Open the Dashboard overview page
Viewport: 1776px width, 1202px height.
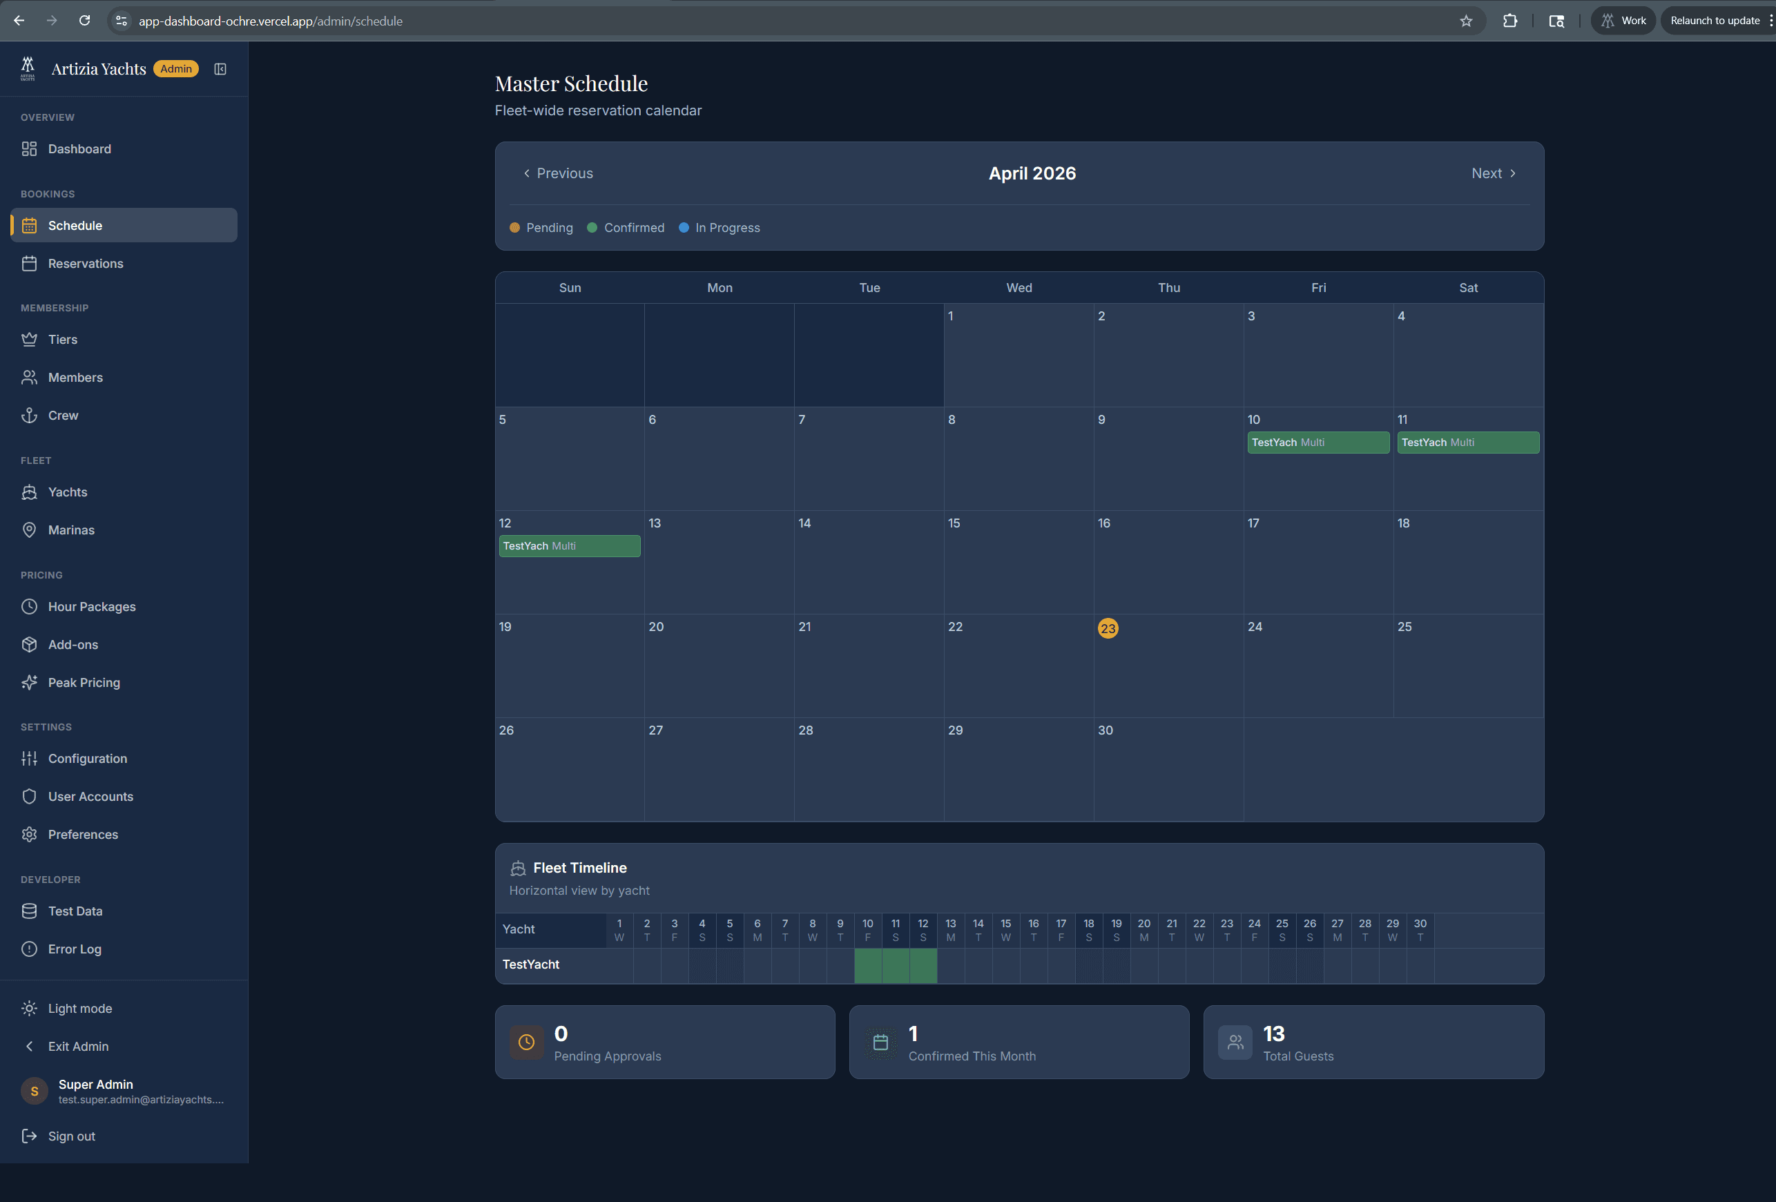click(x=79, y=149)
